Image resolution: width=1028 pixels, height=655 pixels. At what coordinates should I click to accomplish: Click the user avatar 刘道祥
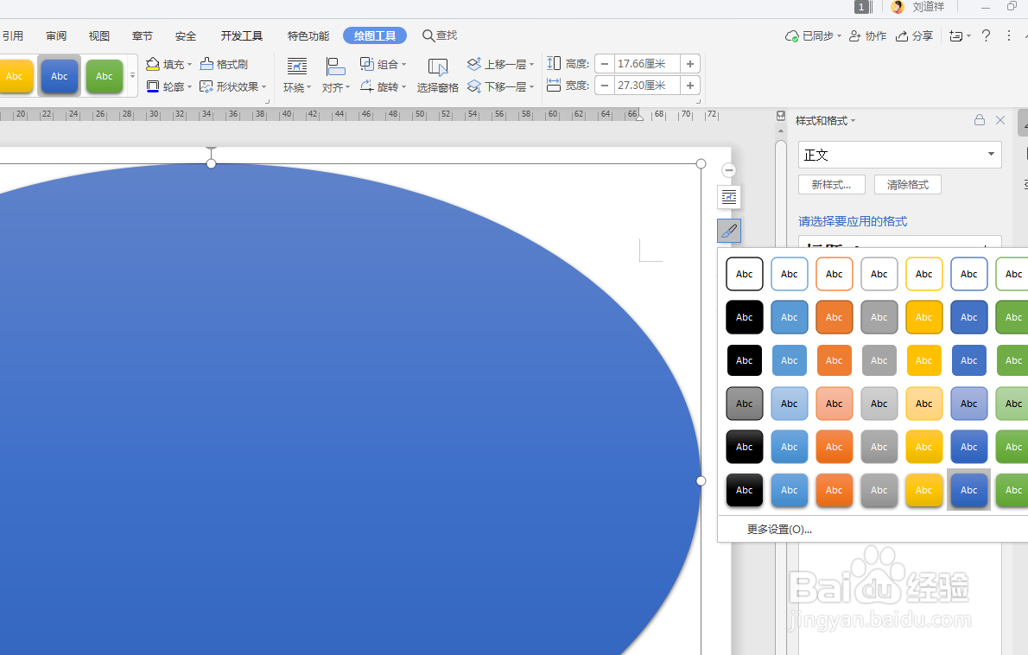[x=898, y=7]
